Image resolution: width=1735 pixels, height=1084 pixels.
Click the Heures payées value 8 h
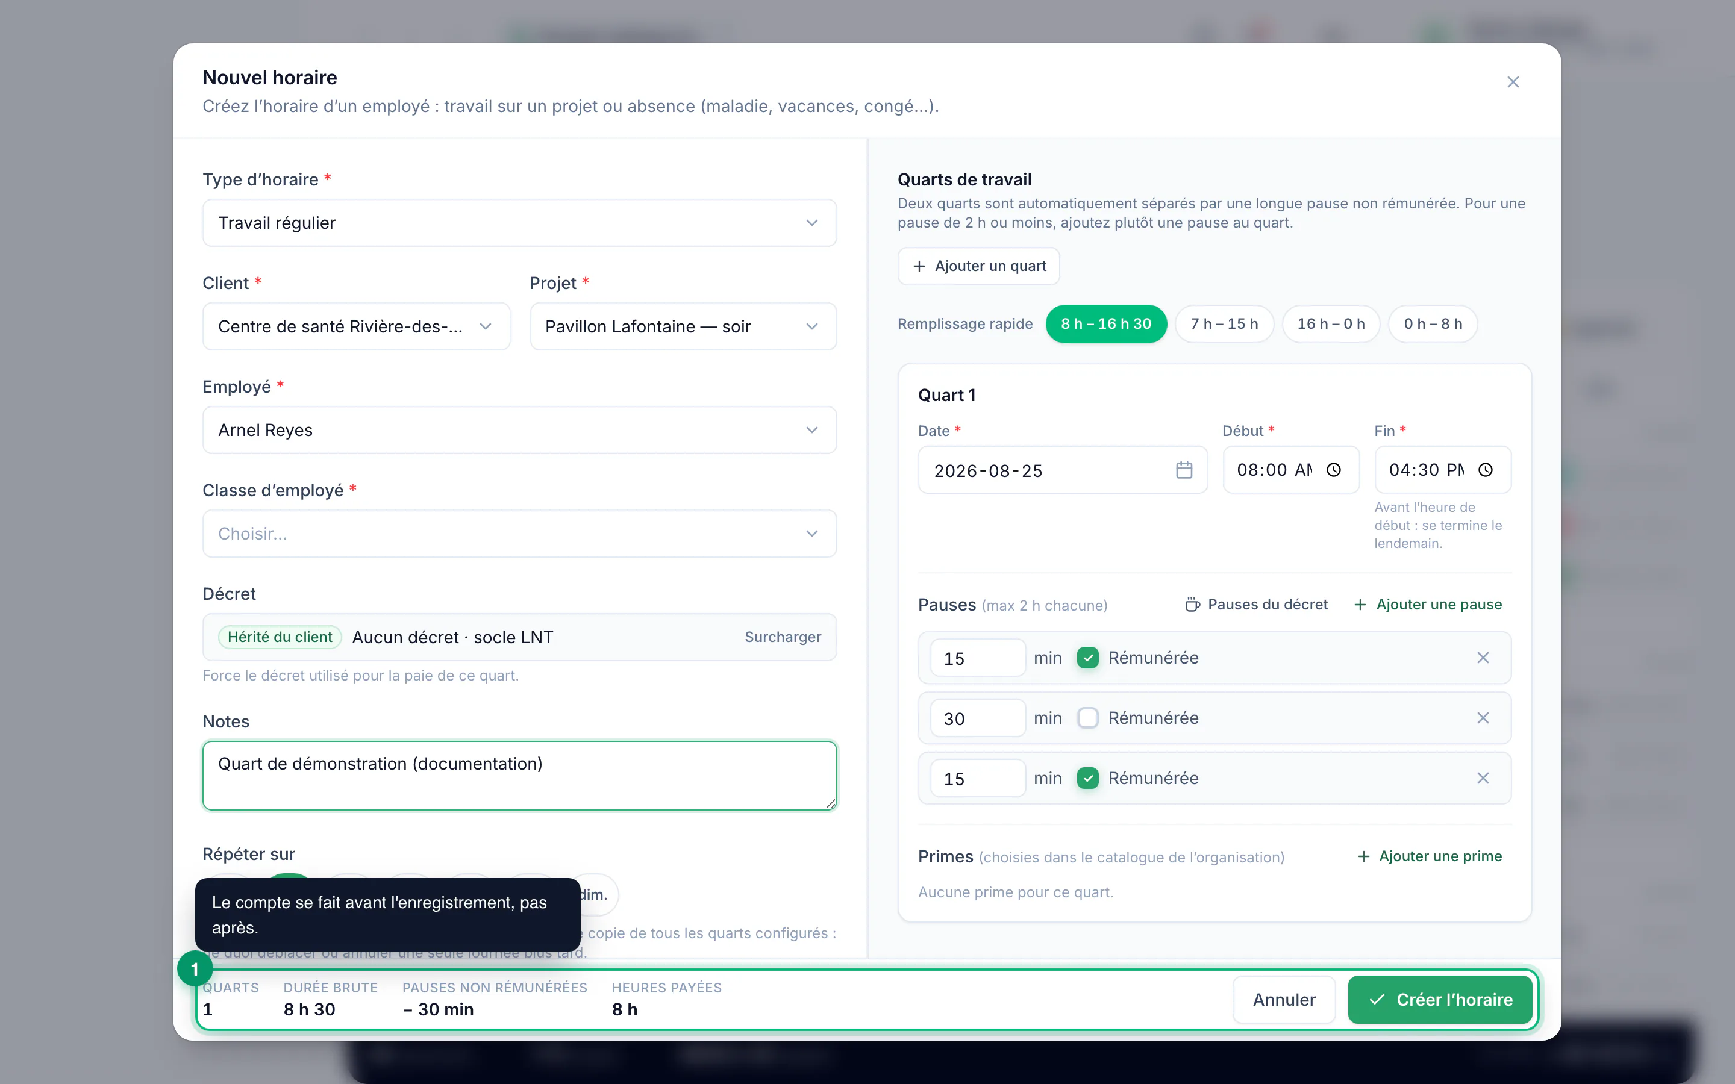pos(625,1009)
